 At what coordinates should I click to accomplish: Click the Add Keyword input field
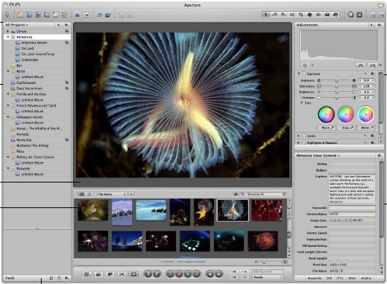tap(268, 272)
